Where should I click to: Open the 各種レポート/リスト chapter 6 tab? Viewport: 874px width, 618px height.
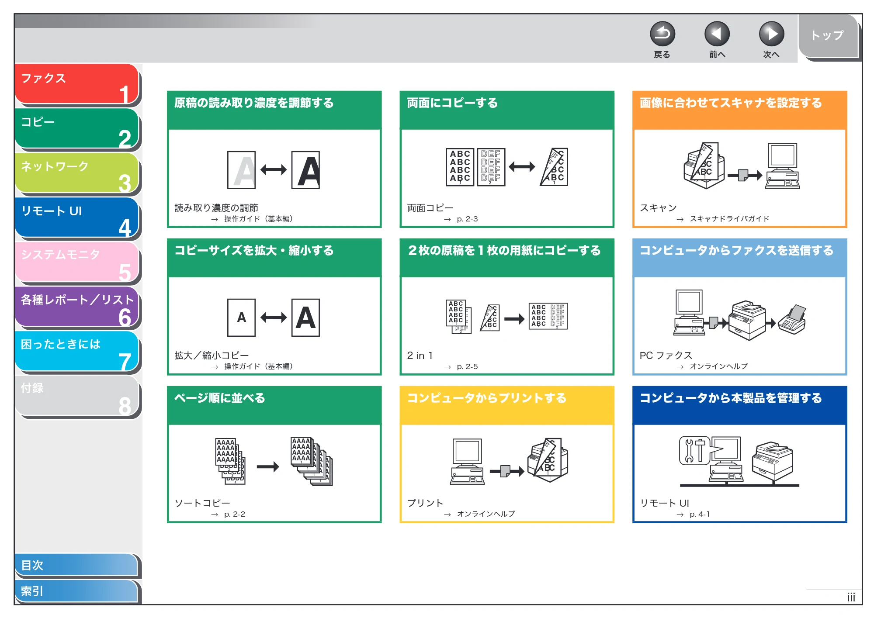click(76, 307)
